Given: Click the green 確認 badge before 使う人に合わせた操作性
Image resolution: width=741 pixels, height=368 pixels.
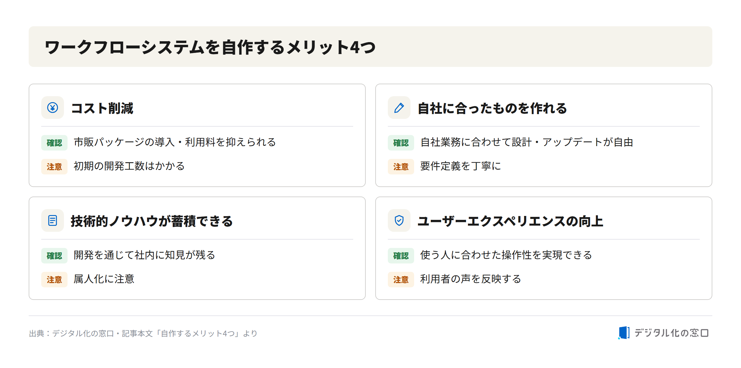Looking at the screenshot, I should 401,256.
